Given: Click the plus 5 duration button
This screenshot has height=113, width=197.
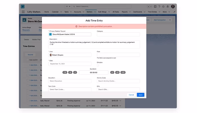Looking at the screenshot, I should (x=117, y=72).
